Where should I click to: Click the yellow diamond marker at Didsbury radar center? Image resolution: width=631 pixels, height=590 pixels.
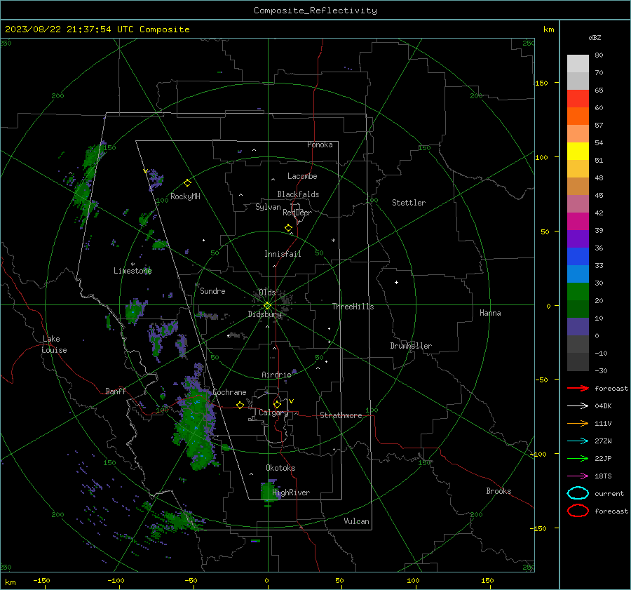pos(267,306)
